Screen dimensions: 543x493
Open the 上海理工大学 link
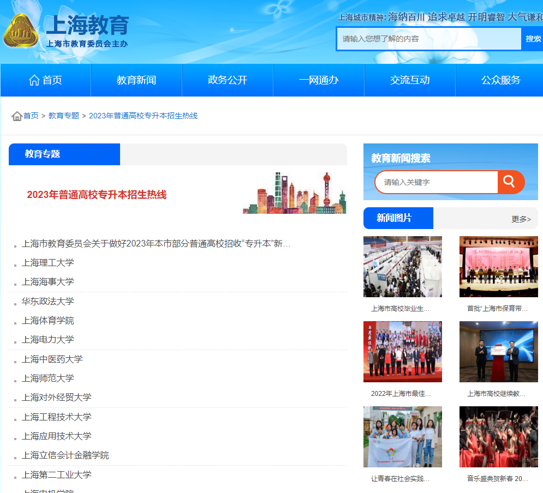point(48,263)
